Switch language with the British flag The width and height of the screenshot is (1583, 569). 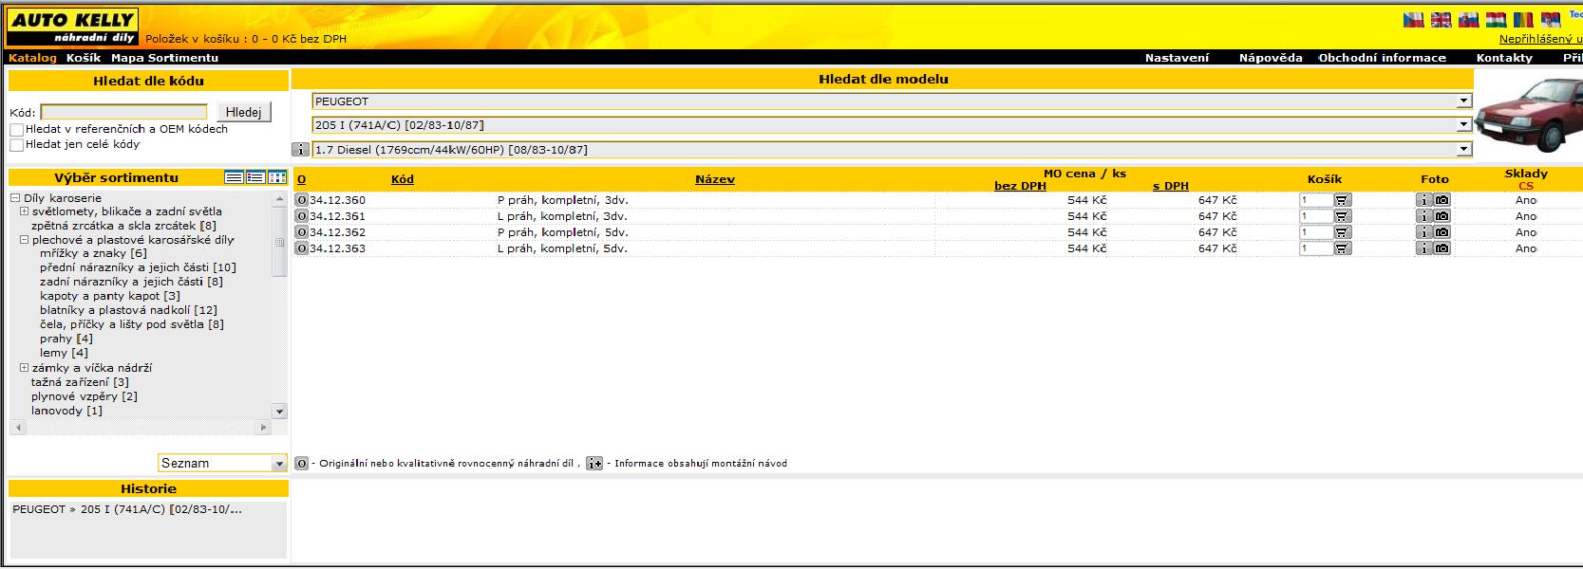point(1441,20)
